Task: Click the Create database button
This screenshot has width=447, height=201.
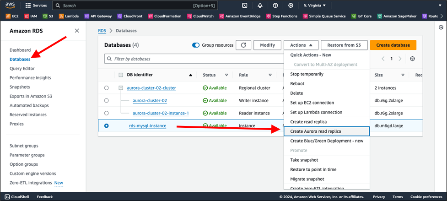Action: point(393,45)
